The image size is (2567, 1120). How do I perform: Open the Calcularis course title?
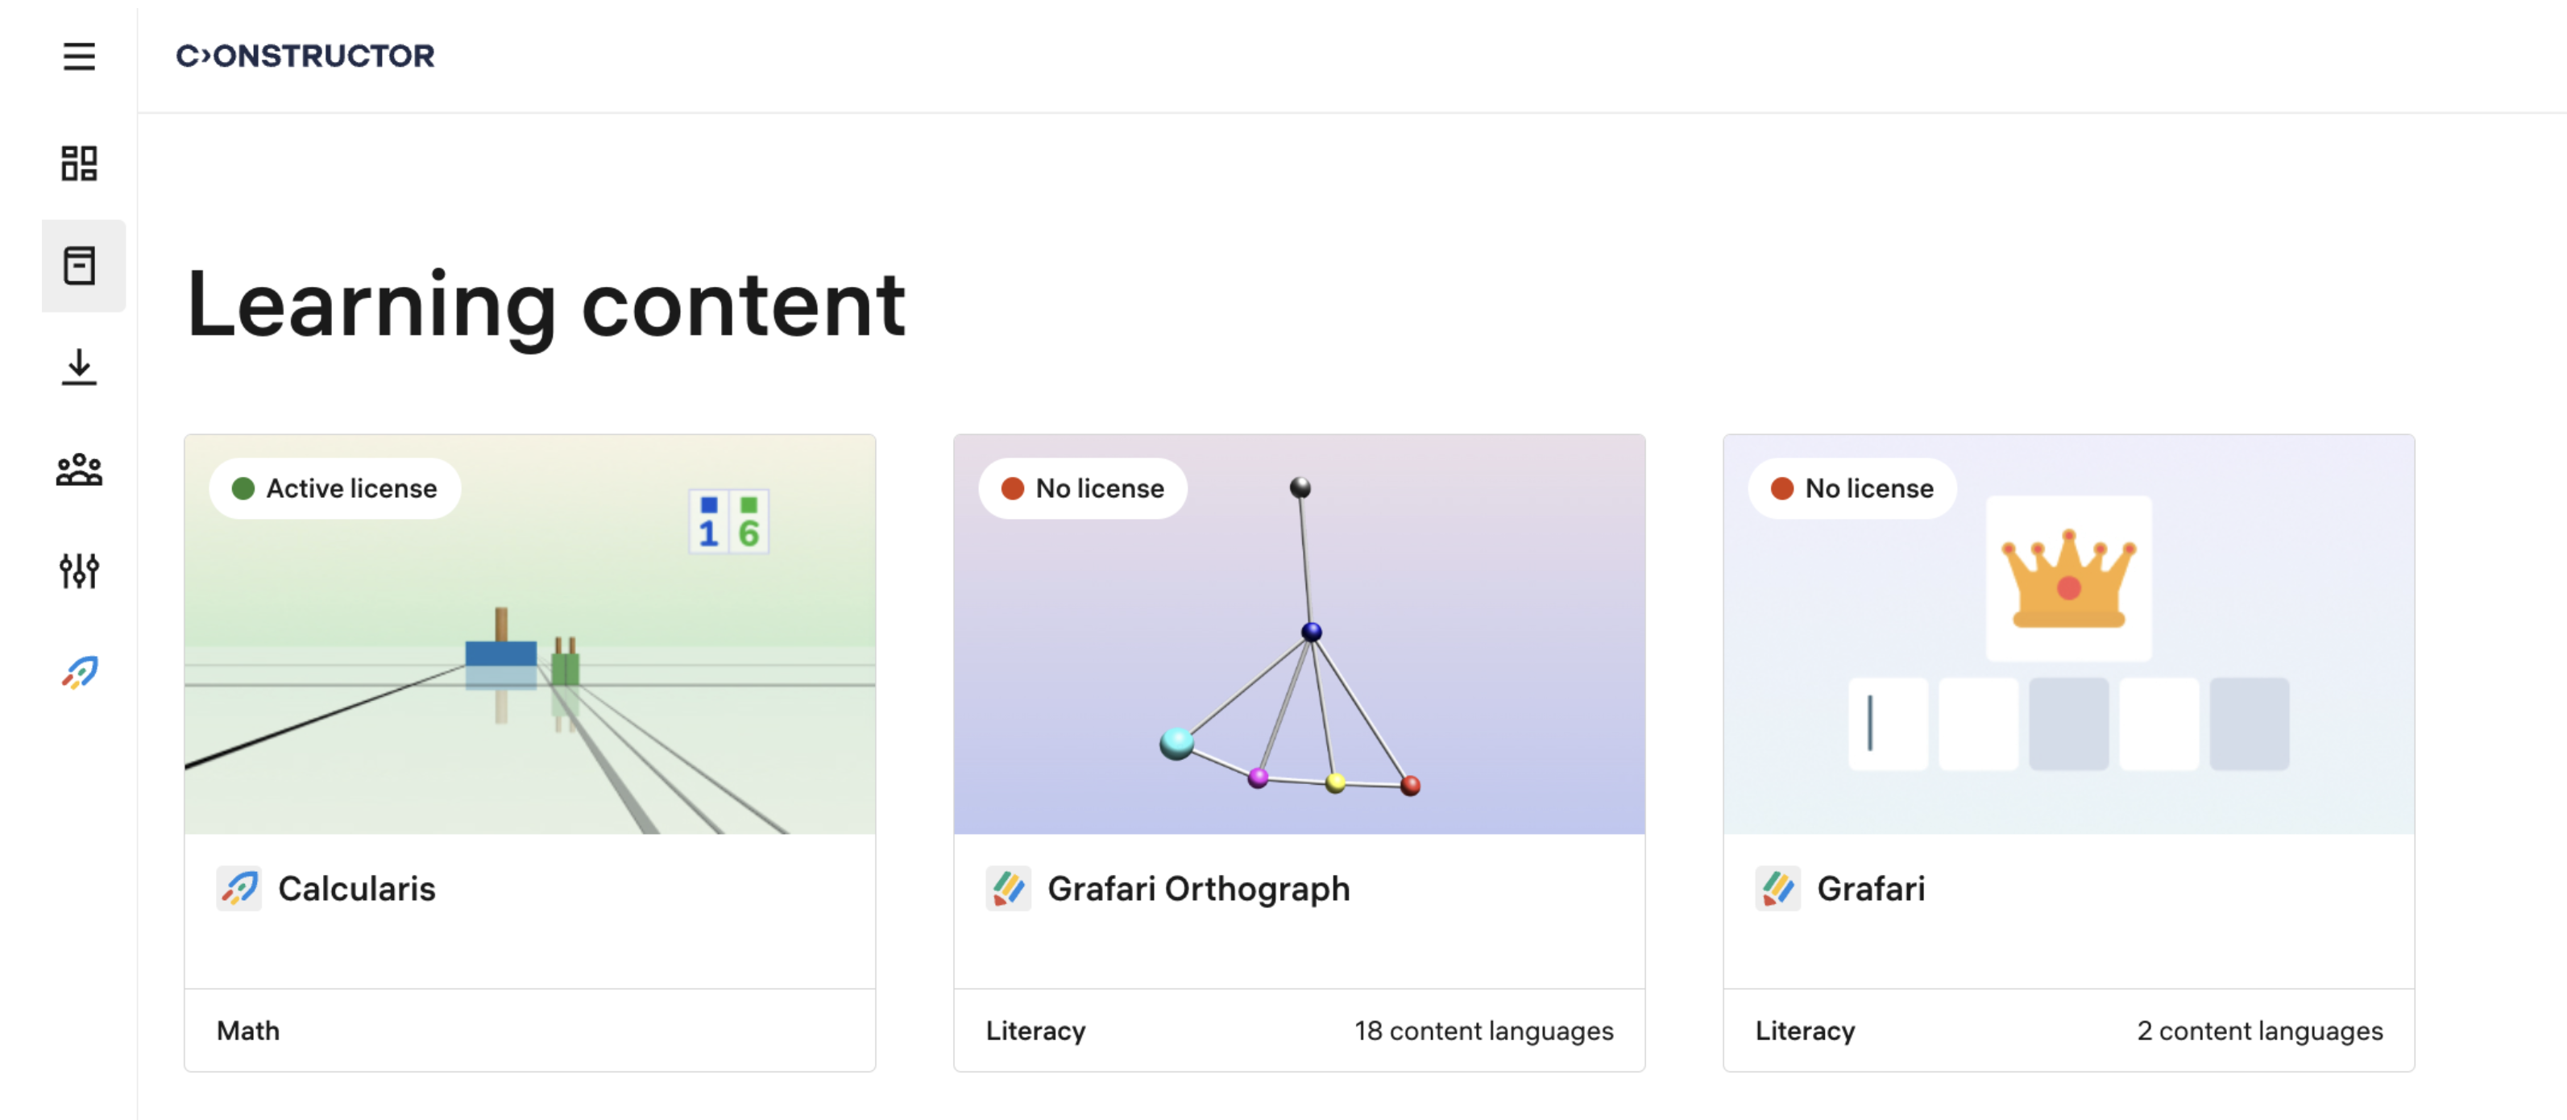point(357,889)
